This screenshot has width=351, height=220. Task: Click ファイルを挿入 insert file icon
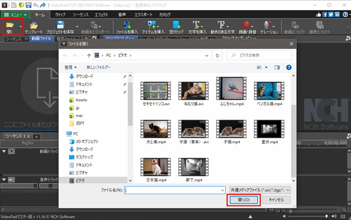click(x=127, y=27)
